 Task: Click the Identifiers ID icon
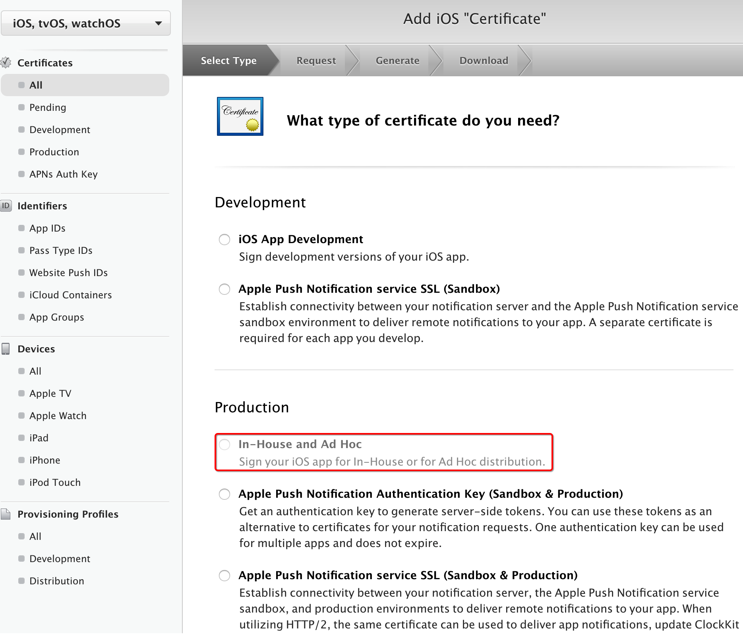point(6,206)
